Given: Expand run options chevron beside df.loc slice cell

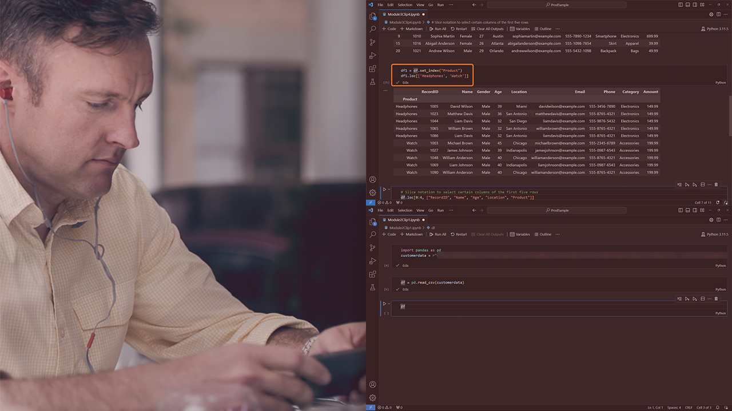Looking at the screenshot, I should (389, 189).
